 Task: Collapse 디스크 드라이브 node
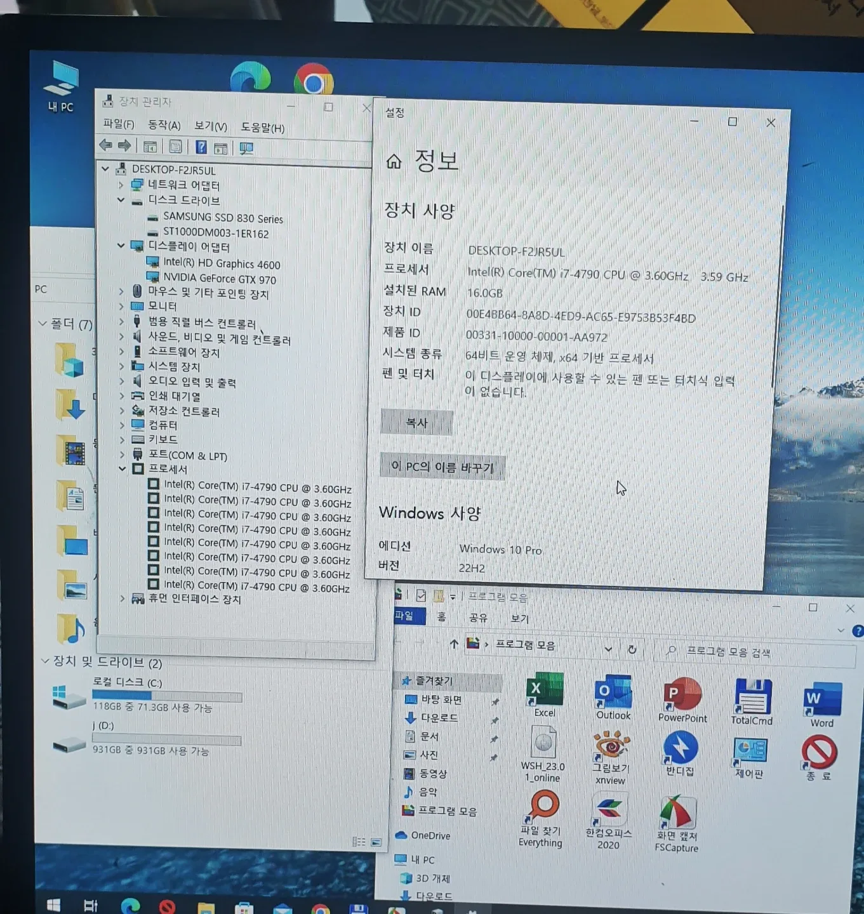coord(121,199)
